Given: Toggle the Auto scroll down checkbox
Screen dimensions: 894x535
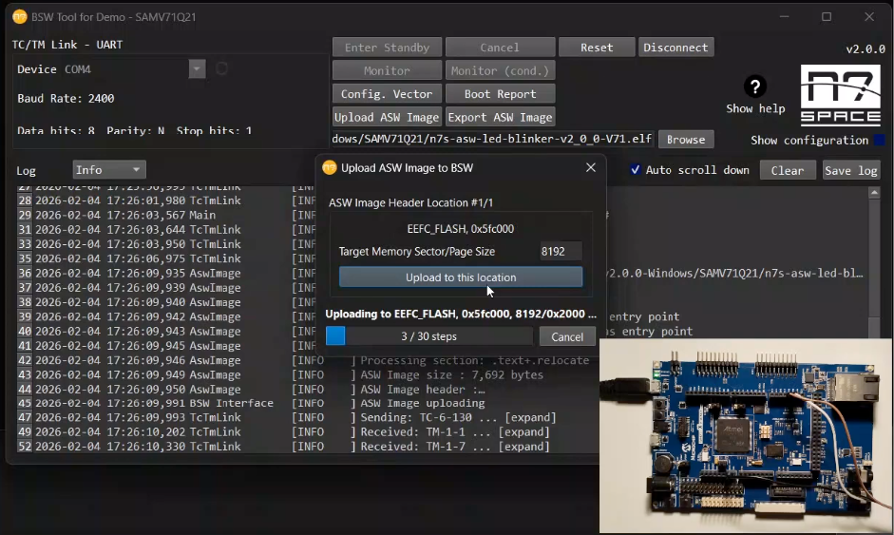Looking at the screenshot, I should pos(635,170).
